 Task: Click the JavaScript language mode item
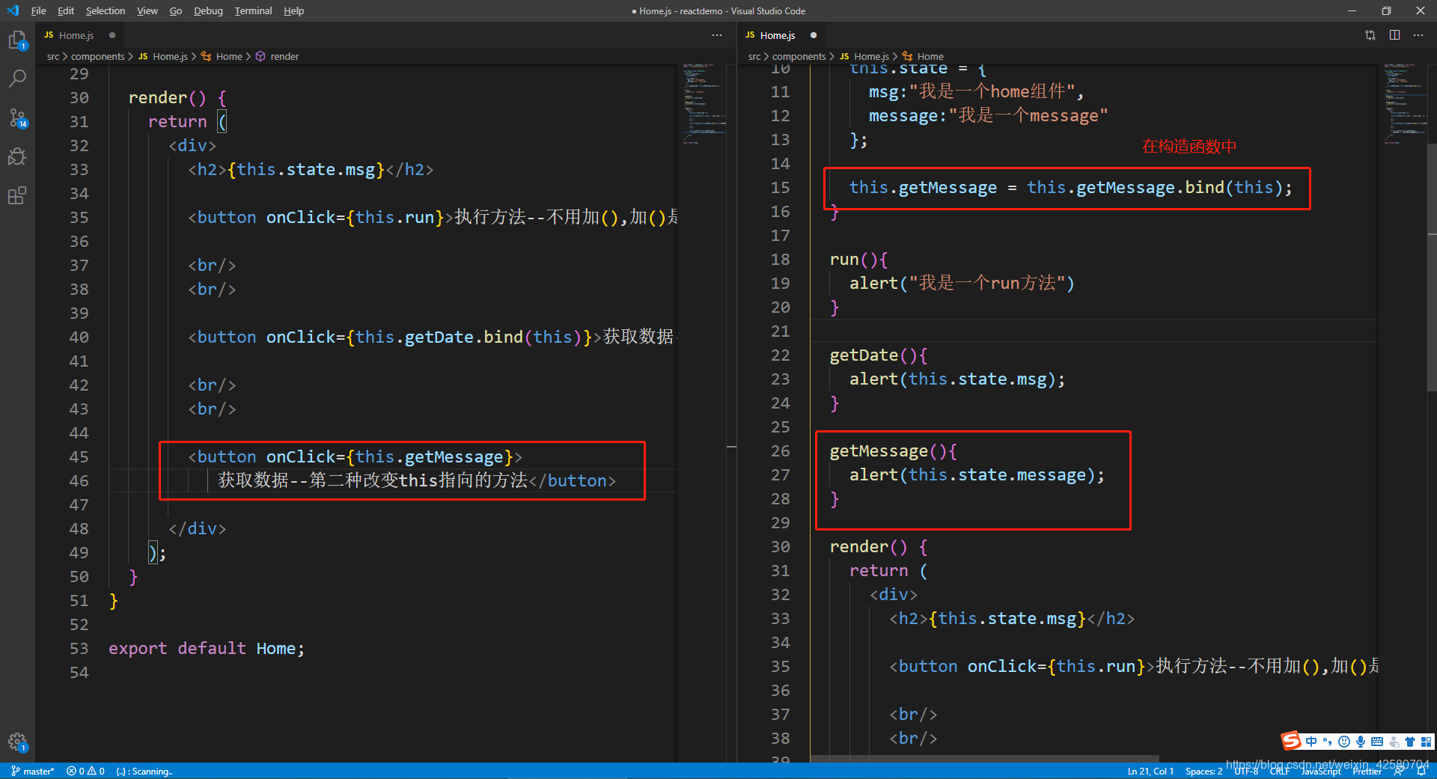1321,772
